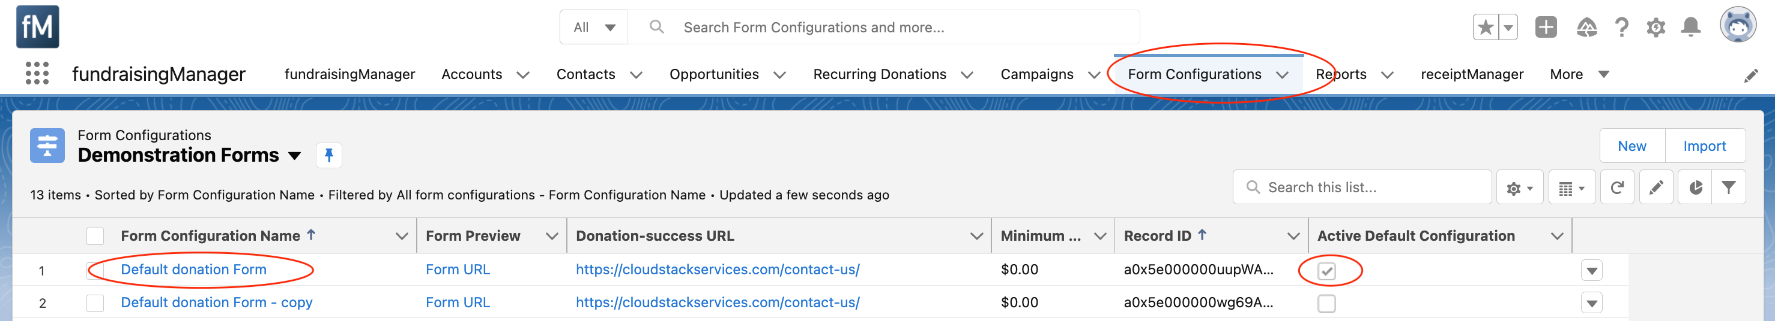Screen dimensions: 1775x321
Task: Click the New button
Action: click(1631, 146)
